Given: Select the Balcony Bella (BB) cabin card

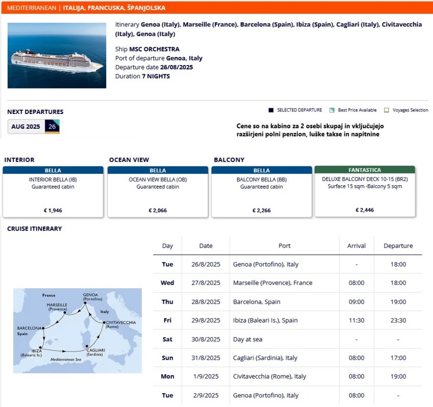Looking at the screenshot, I should [x=262, y=192].
